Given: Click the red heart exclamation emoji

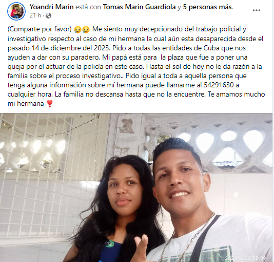Looking at the screenshot, I should coord(50,104).
